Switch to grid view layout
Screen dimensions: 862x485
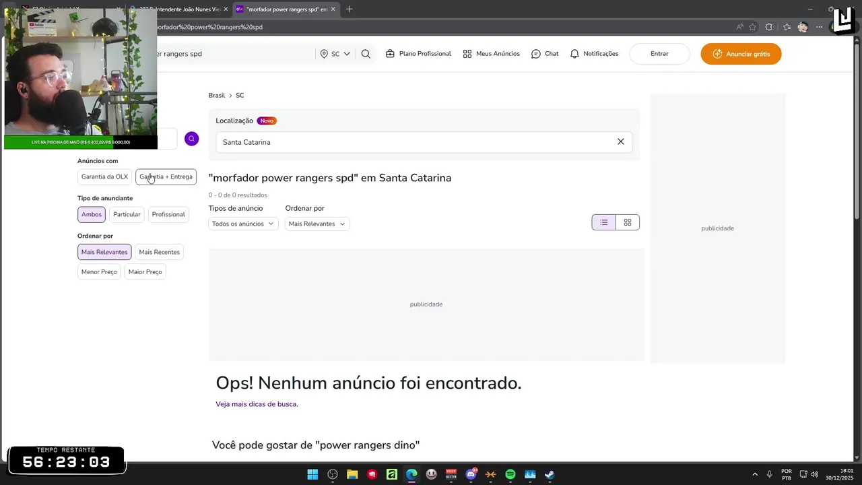[628, 222]
